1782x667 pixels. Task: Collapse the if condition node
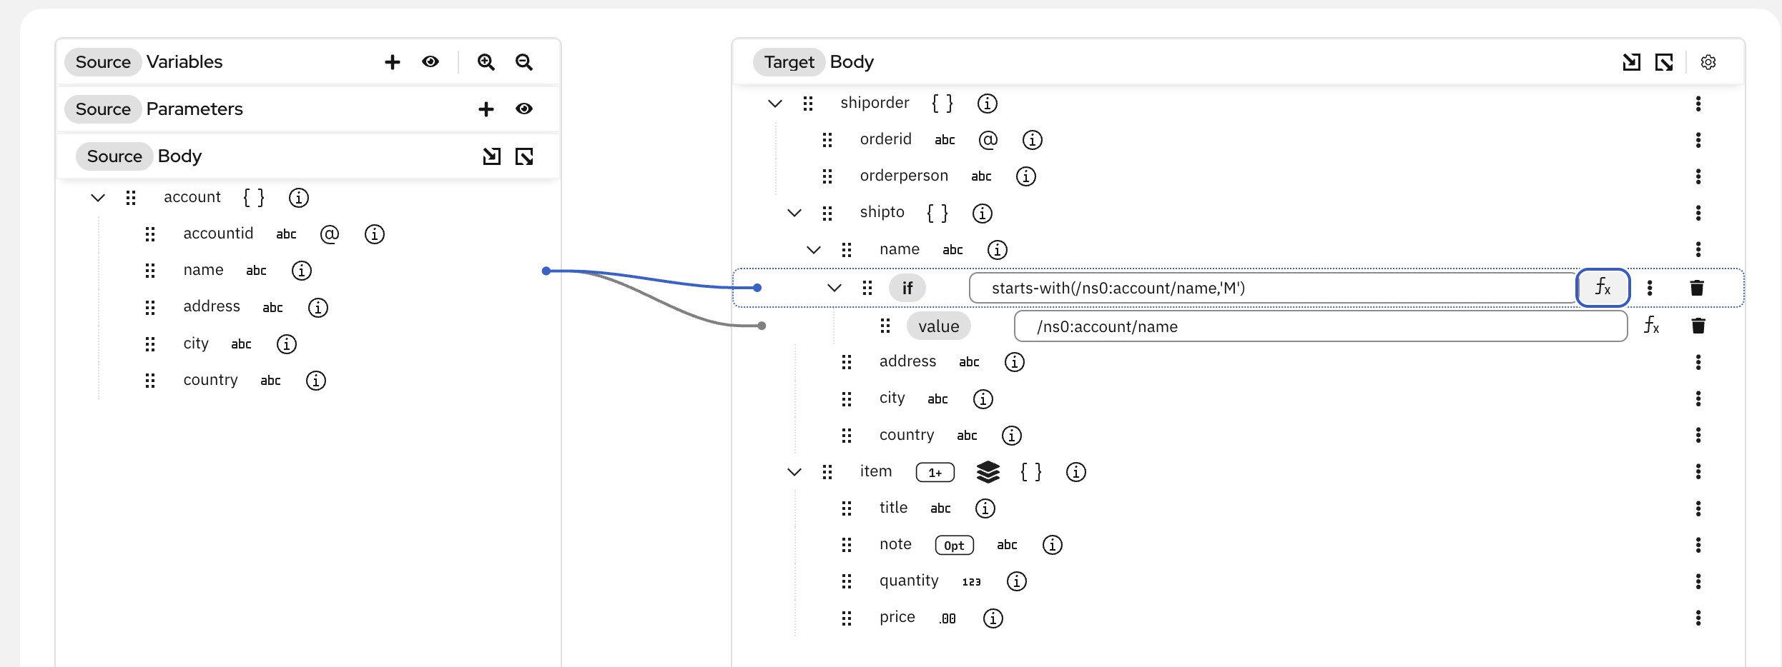(834, 288)
